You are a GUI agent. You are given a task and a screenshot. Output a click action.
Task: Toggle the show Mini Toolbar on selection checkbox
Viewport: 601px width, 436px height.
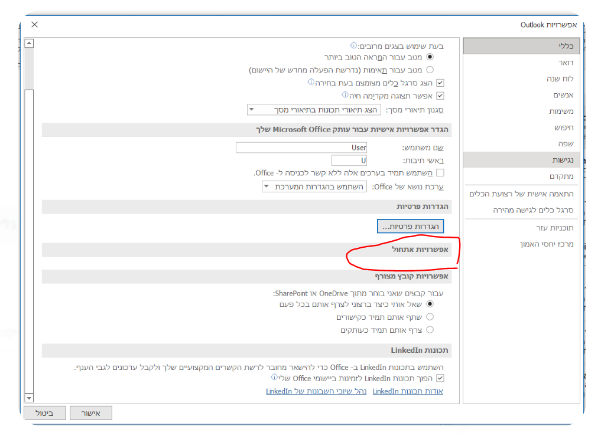(x=439, y=83)
